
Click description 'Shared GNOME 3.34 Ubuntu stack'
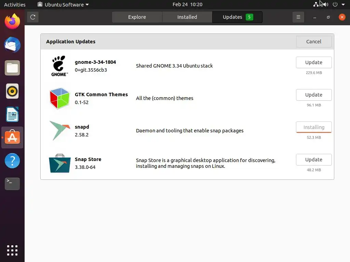point(174,66)
